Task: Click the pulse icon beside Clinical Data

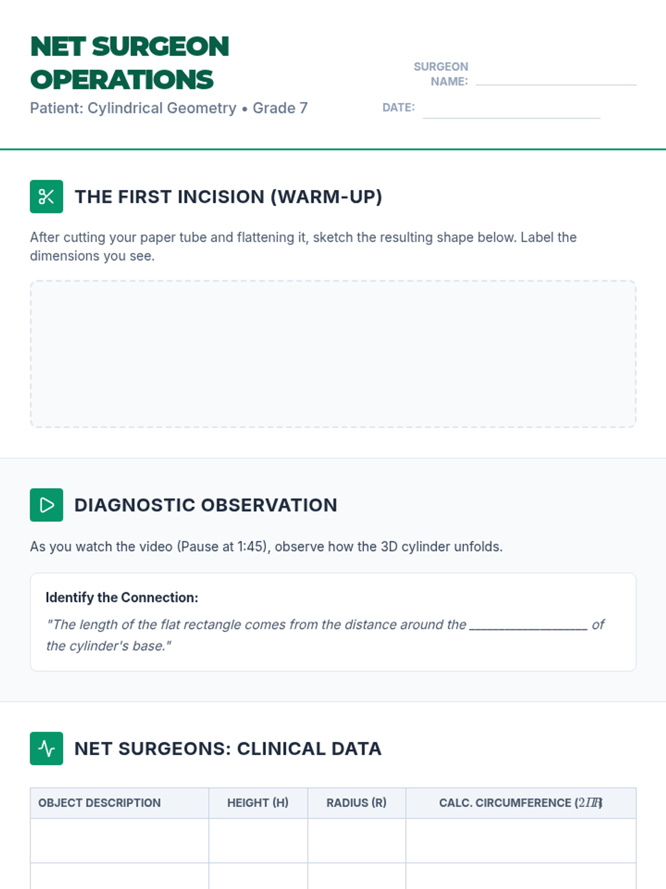Action: coord(47,748)
